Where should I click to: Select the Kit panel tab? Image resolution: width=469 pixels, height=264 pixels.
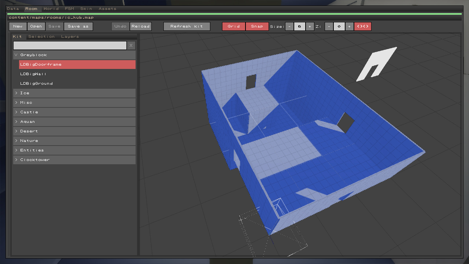(17, 37)
